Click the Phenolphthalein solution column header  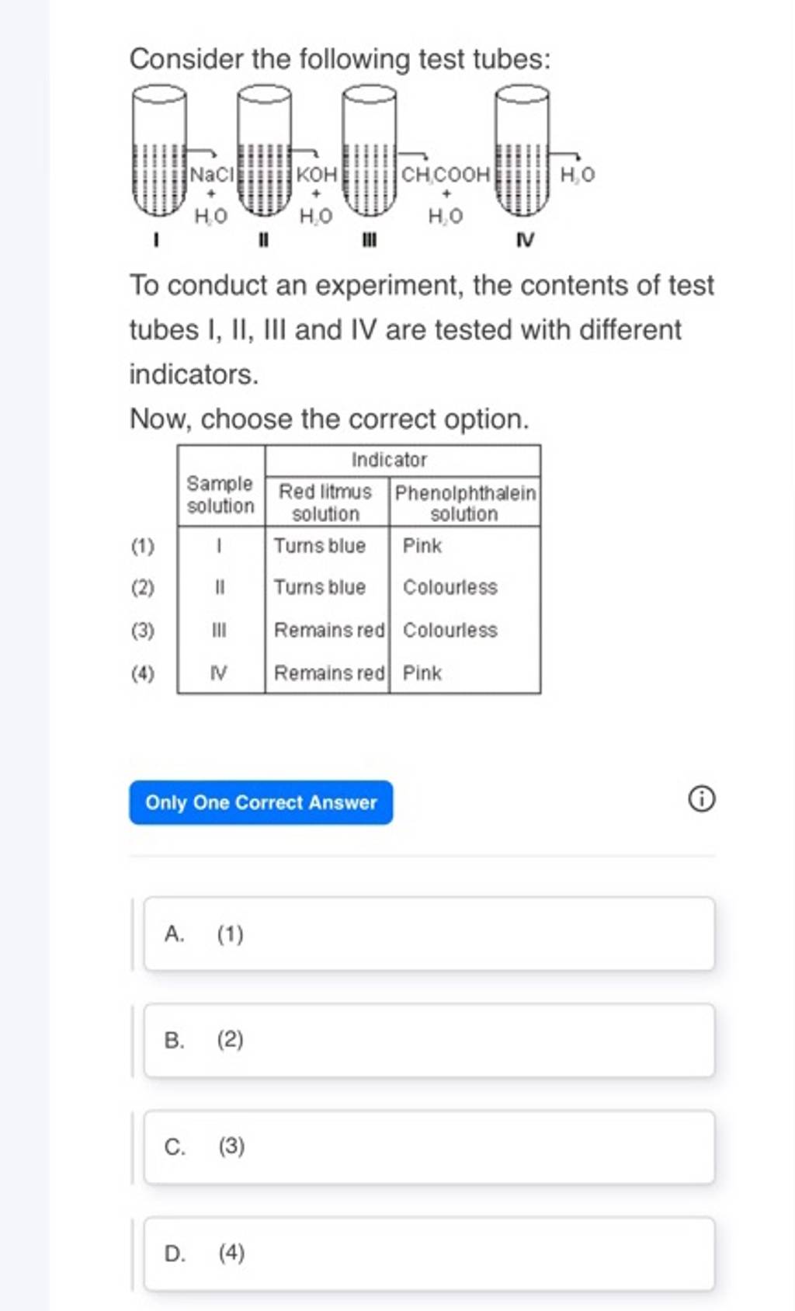pos(463,501)
